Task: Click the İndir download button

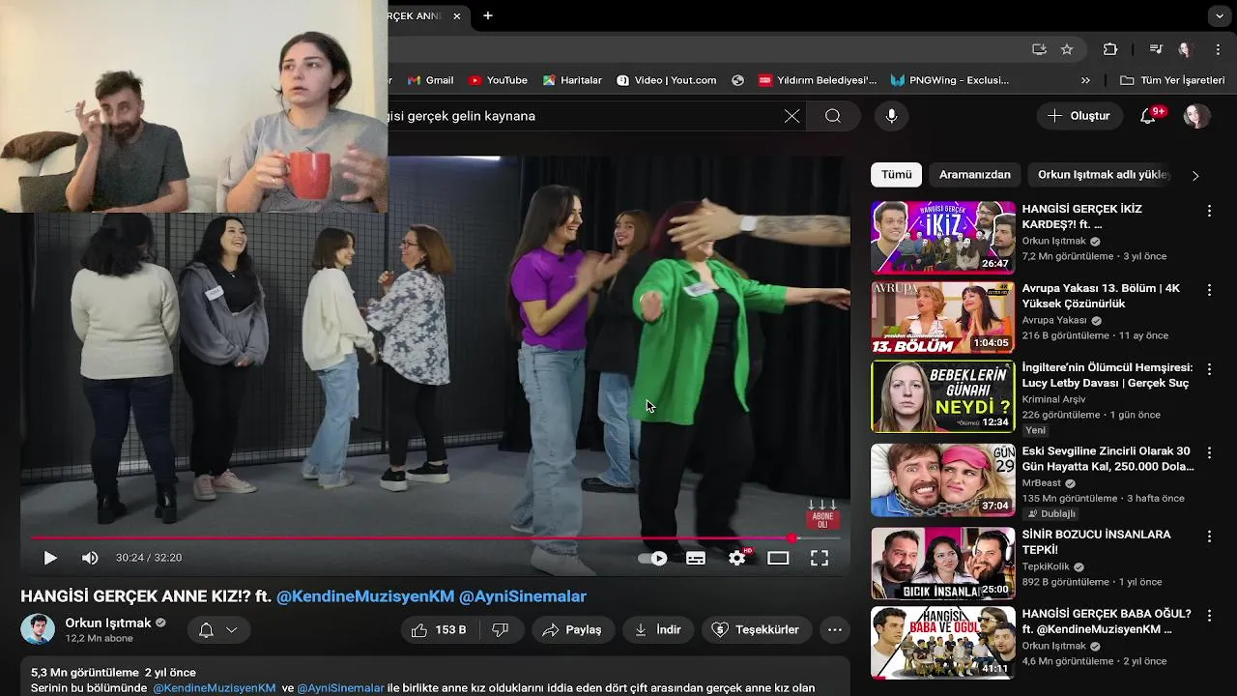Action: pos(657,630)
